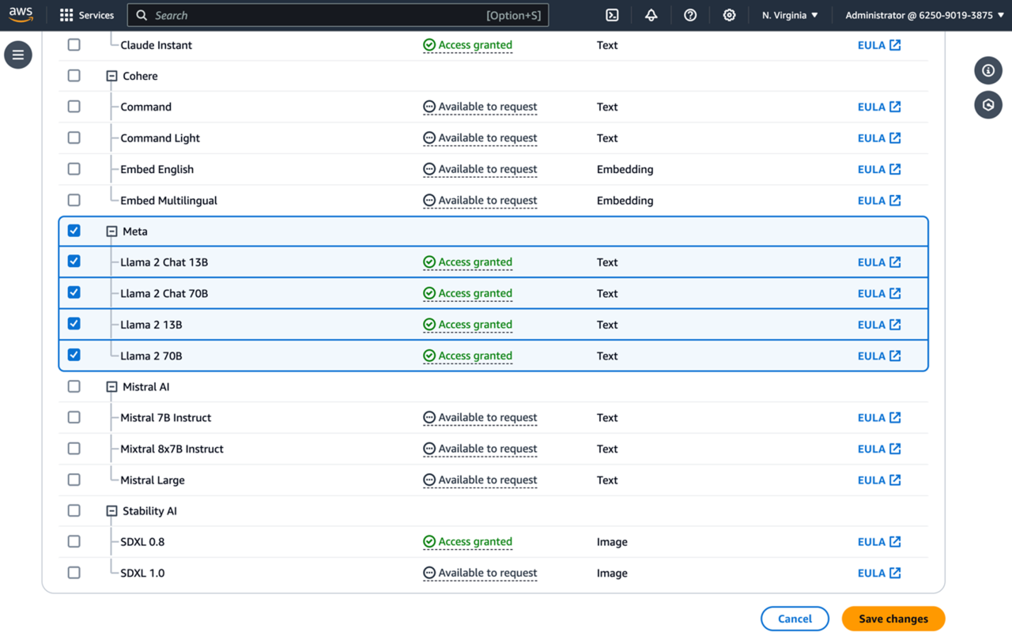This screenshot has width=1012, height=636.
Task: Open the Services grid menu
Action: tap(66, 15)
